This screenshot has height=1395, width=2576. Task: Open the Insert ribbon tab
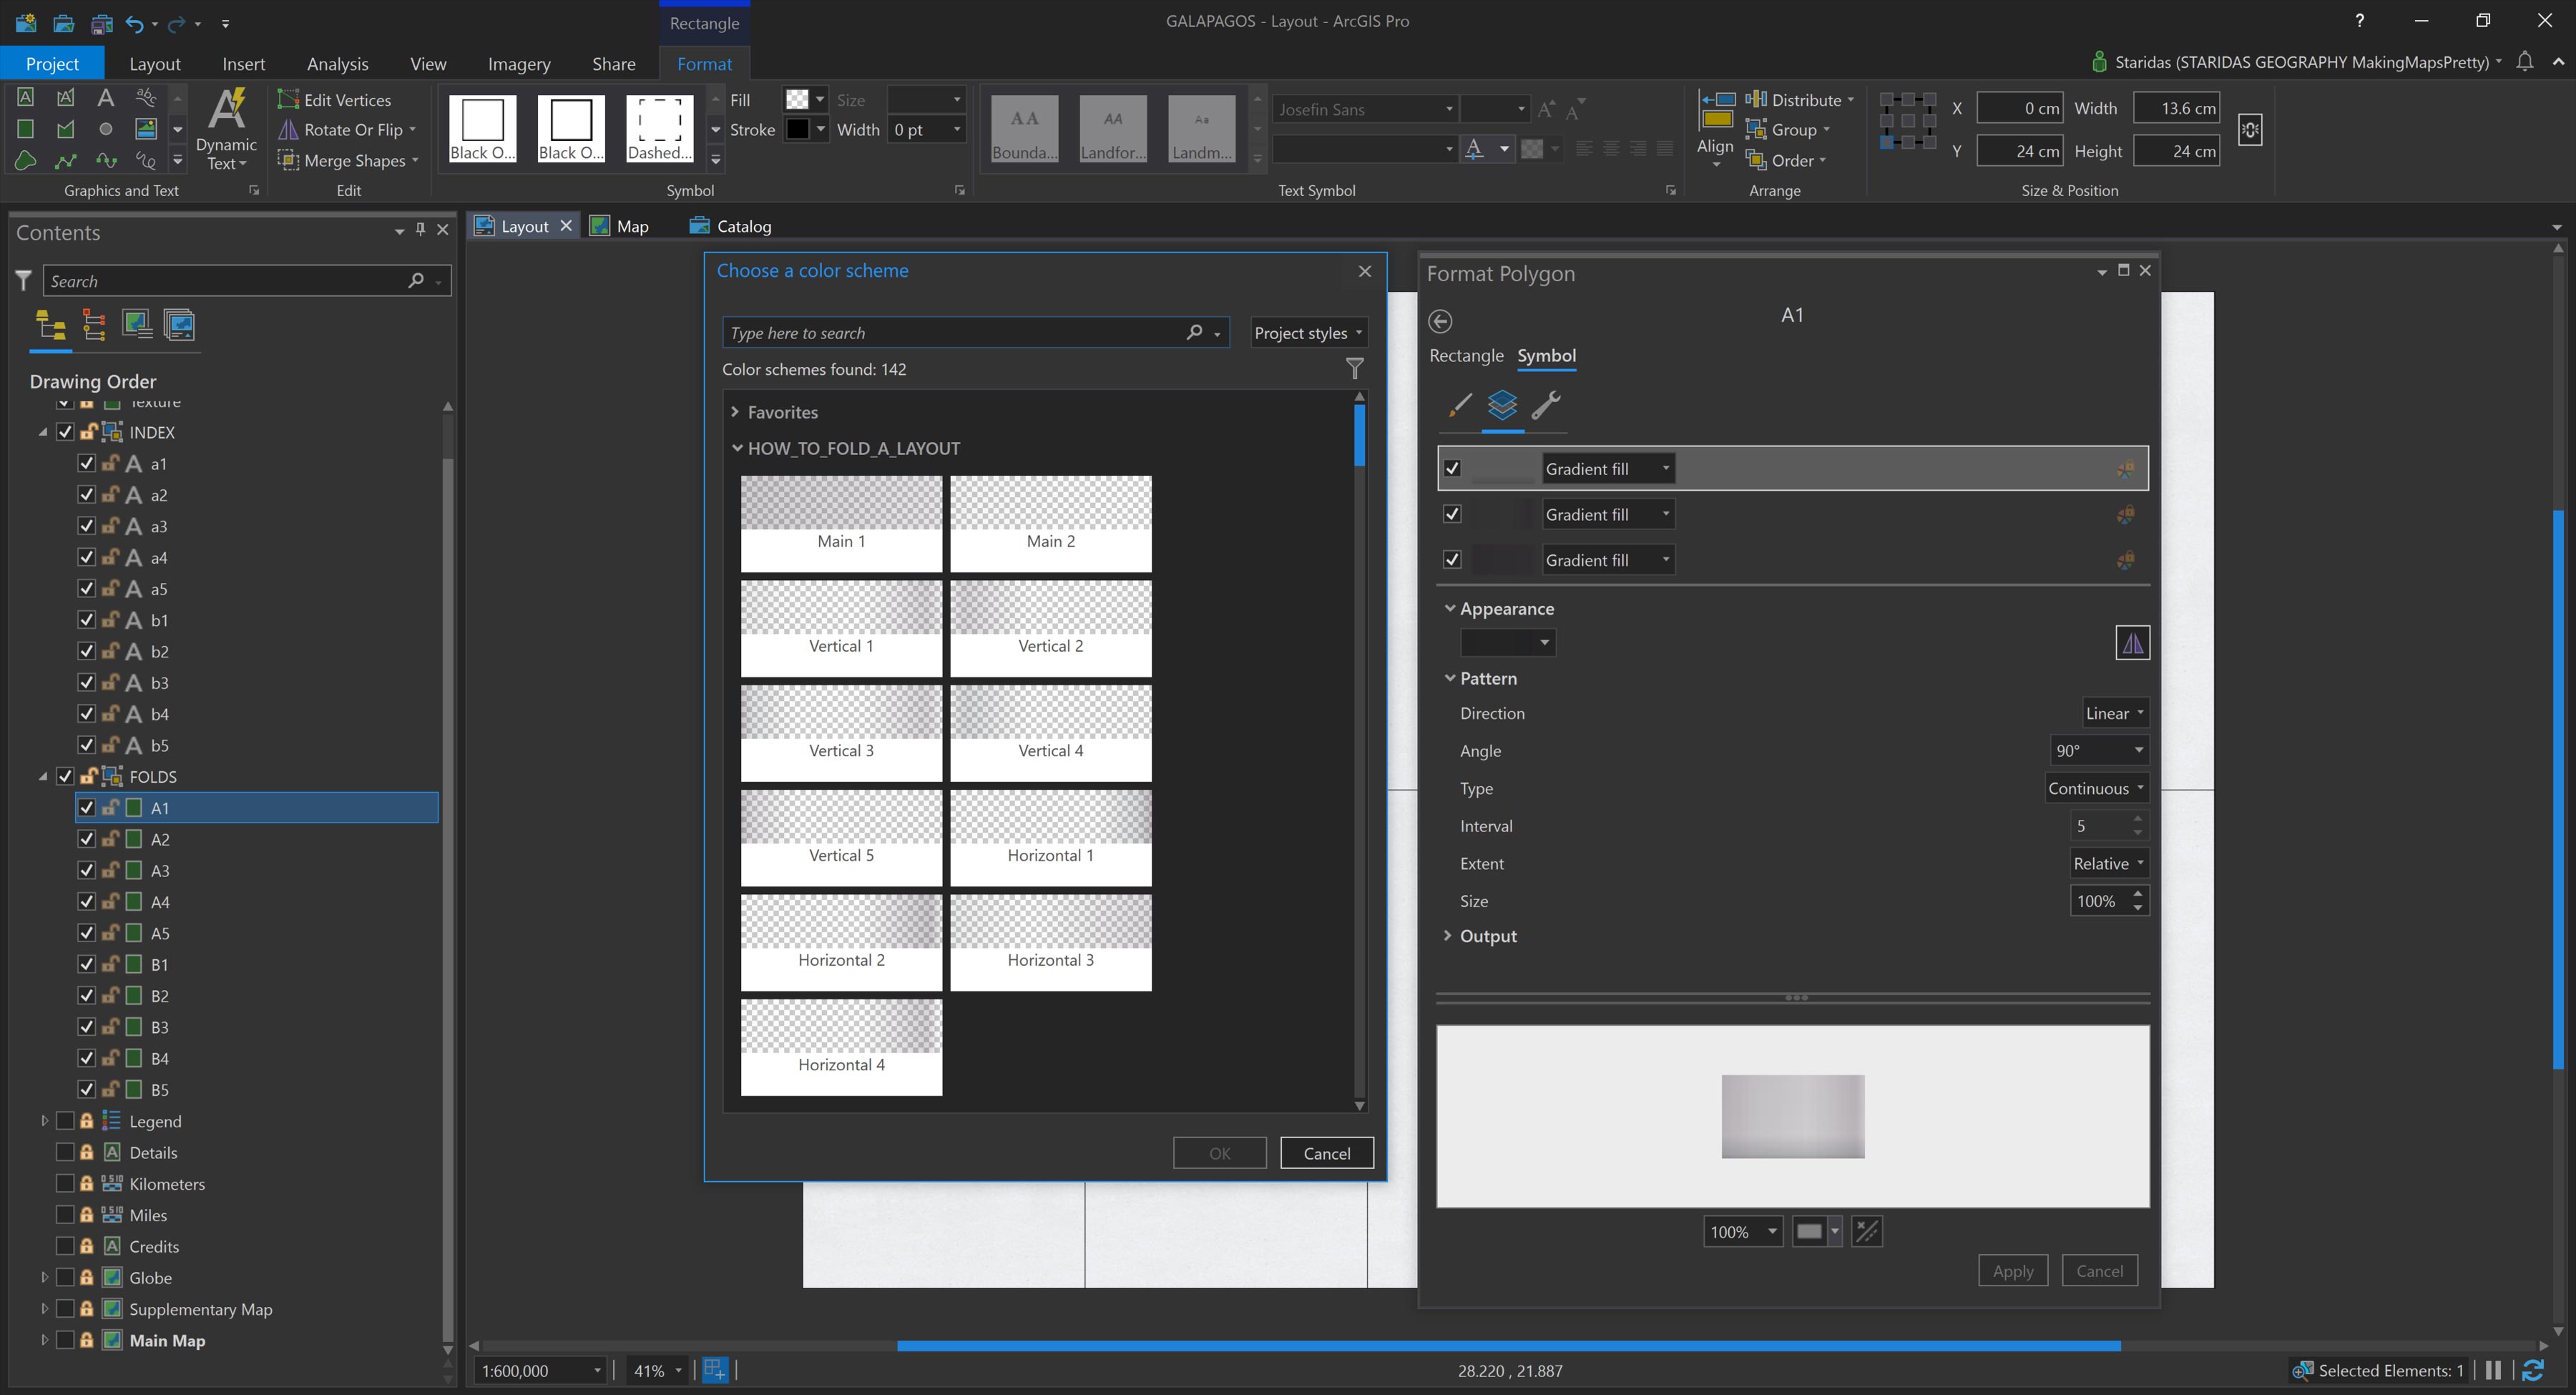(x=244, y=63)
